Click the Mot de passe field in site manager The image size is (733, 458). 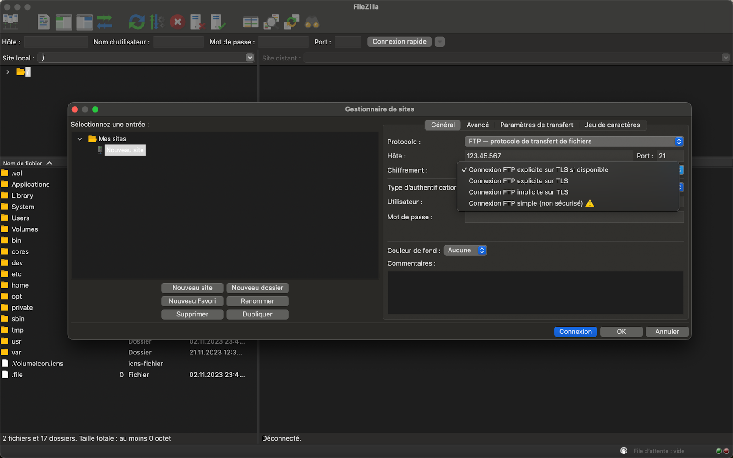click(x=574, y=217)
